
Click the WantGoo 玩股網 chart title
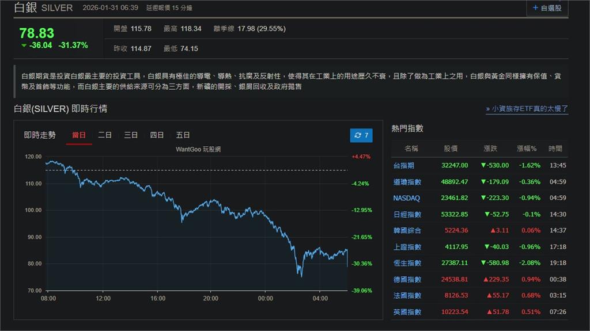(198, 149)
